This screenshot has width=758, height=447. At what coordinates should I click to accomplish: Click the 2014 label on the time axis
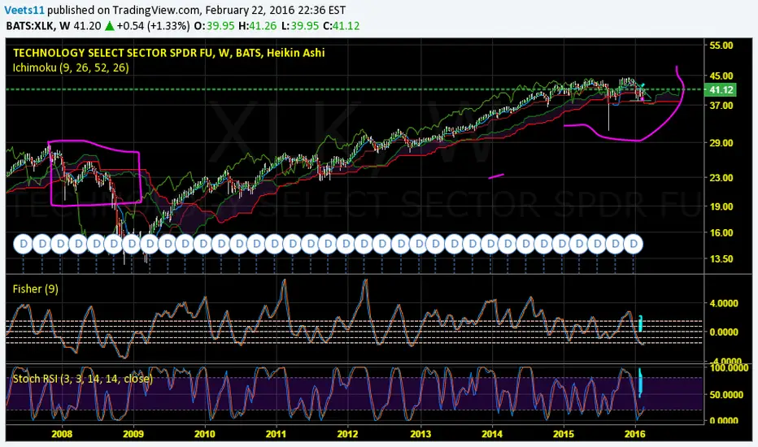point(492,434)
